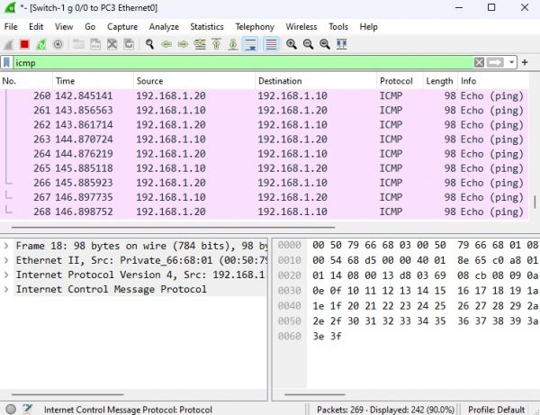The width and height of the screenshot is (540, 415).
Task: Restart the current capture
Action: pyautogui.click(x=40, y=44)
